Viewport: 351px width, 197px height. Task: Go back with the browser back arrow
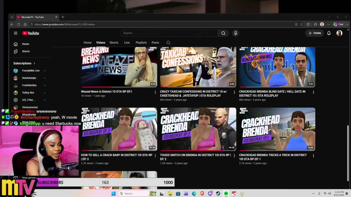pos(12,24)
